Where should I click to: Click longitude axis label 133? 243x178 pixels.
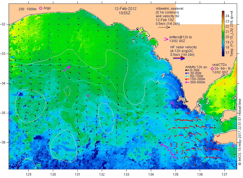[126, 174]
